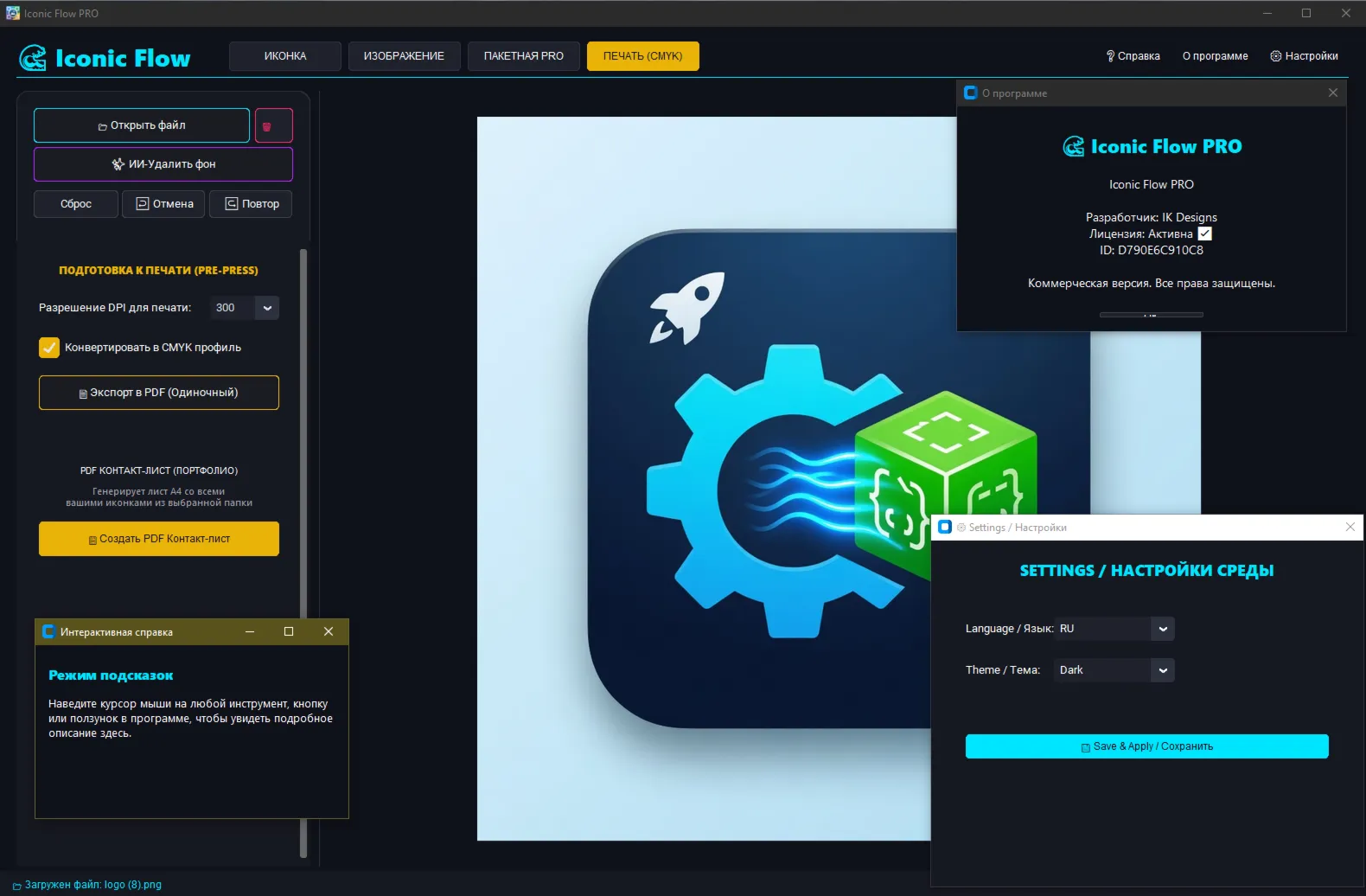Open the О программе menu item
The width and height of the screenshot is (1366, 896).
(x=1216, y=56)
